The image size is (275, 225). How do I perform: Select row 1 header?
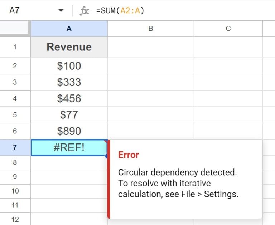tap(15, 47)
